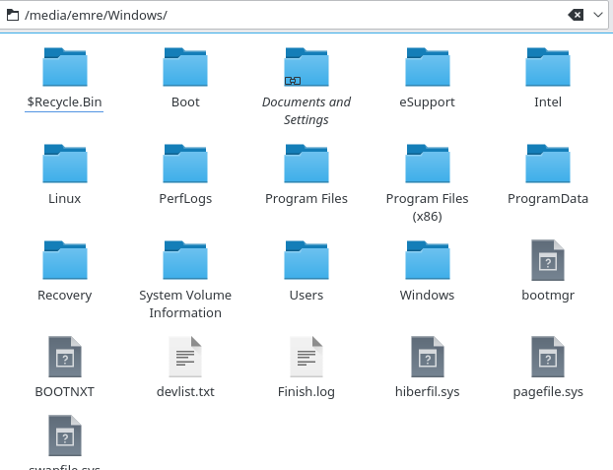Clear the location bar text
This screenshot has width=613, height=470.
point(576,15)
